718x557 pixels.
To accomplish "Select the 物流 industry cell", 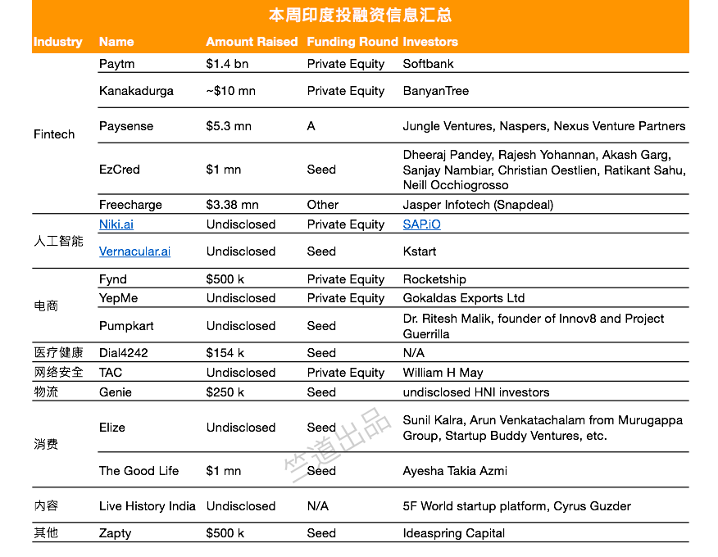I will point(46,392).
